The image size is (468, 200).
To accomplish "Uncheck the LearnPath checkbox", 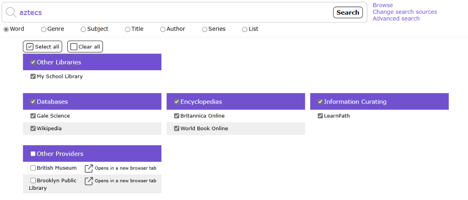I will [x=320, y=116].
